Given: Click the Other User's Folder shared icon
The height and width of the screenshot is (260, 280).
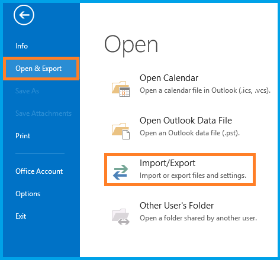Looking at the screenshot, I should (x=121, y=216).
